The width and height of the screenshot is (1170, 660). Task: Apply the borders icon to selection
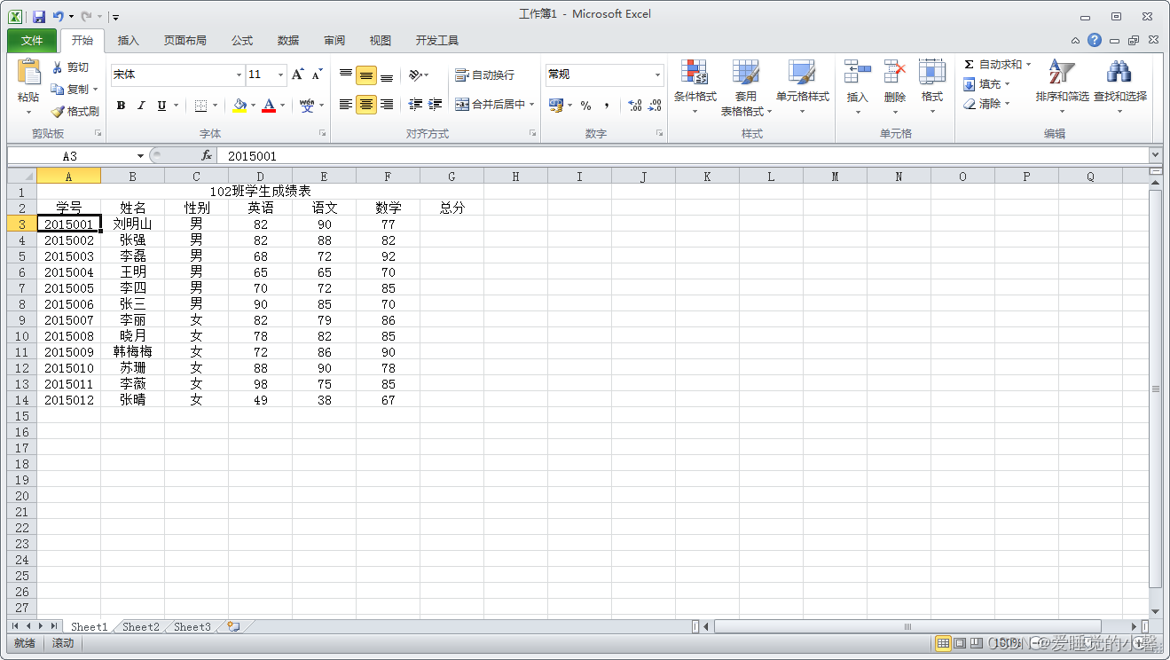(x=200, y=106)
